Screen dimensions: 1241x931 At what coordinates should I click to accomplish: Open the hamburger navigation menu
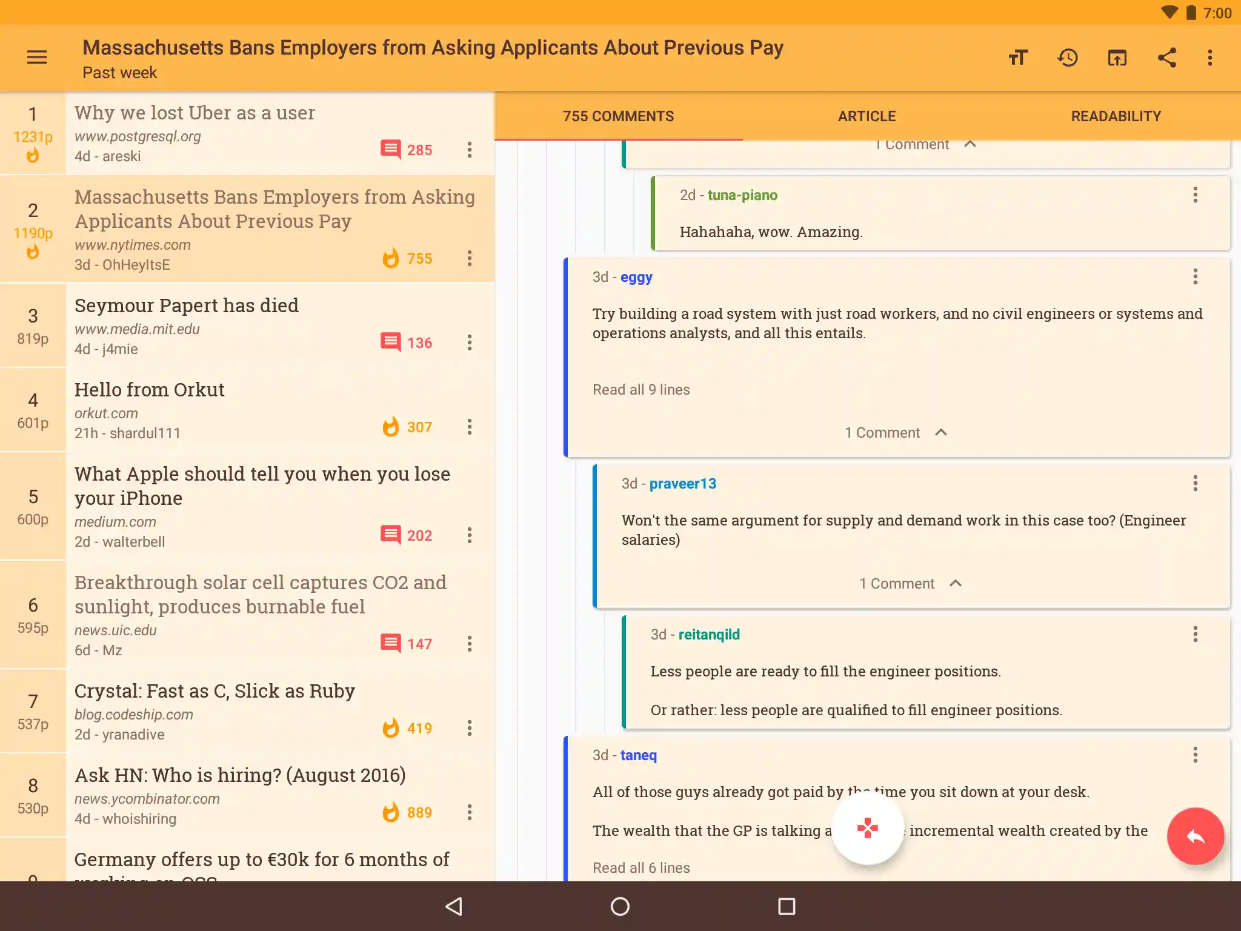point(37,58)
